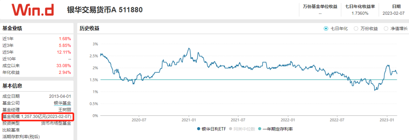Click the 2023-01 x-axis label

[x=387, y=120]
